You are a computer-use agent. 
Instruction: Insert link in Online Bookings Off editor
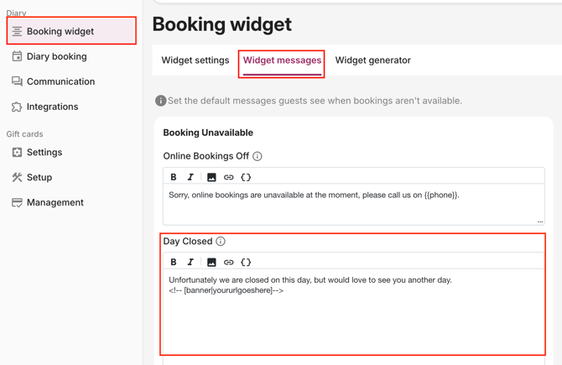[228, 177]
